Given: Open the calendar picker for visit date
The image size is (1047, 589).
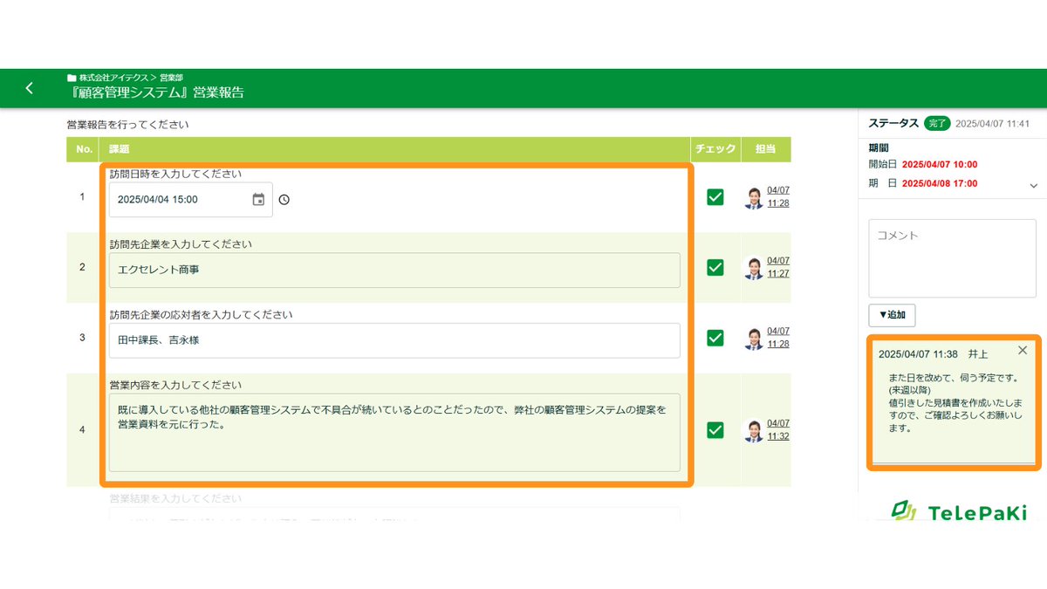Looking at the screenshot, I should (258, 199).
